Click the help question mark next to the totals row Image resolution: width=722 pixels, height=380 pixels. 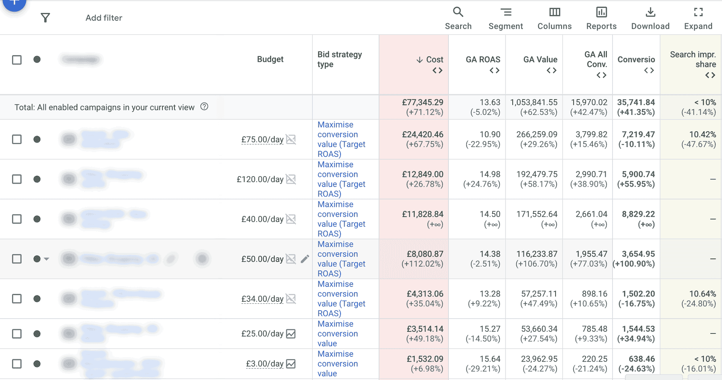(x=205, y=107)
